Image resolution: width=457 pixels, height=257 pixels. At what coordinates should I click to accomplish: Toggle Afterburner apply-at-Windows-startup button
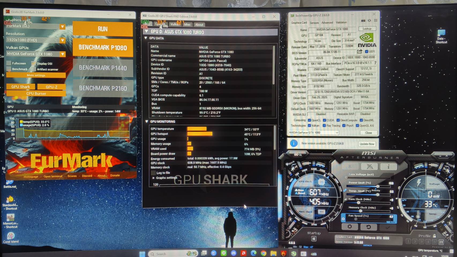tap(314, 239)
